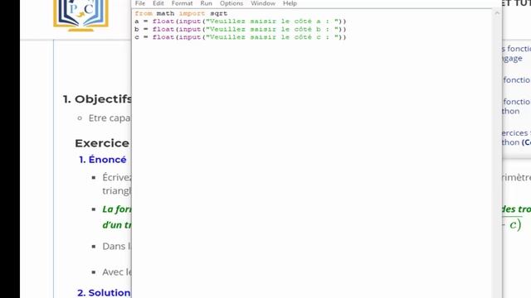Open the Run menu
This screenshot has width=531, height=298.
coord(206,3)
